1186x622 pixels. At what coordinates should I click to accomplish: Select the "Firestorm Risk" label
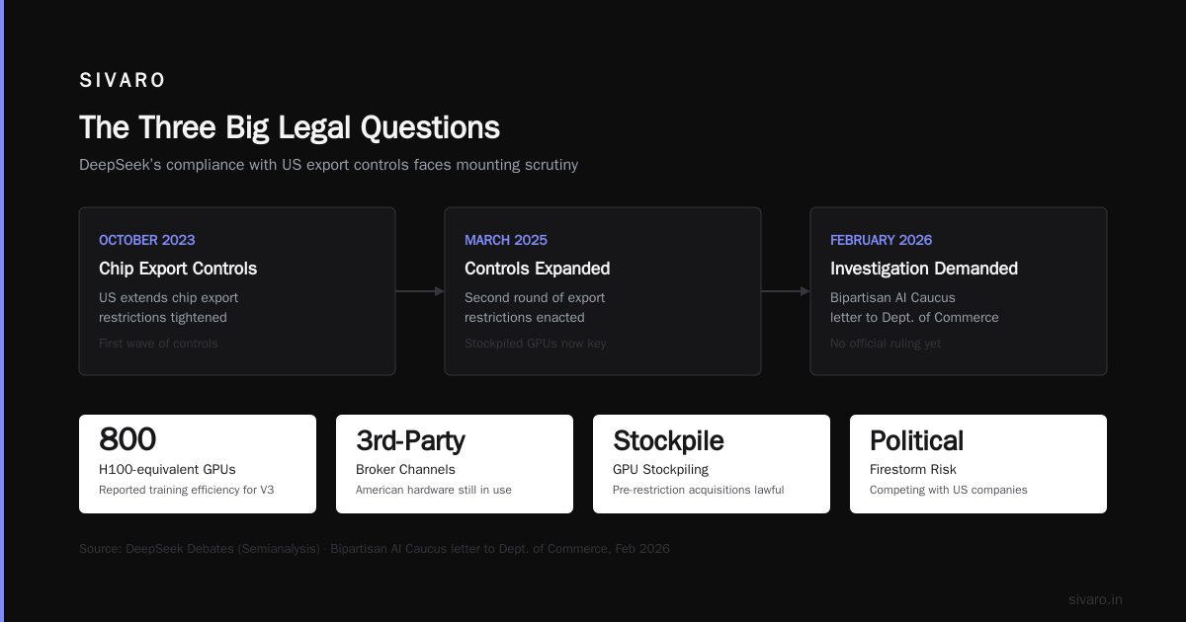[x=913, y=470]
